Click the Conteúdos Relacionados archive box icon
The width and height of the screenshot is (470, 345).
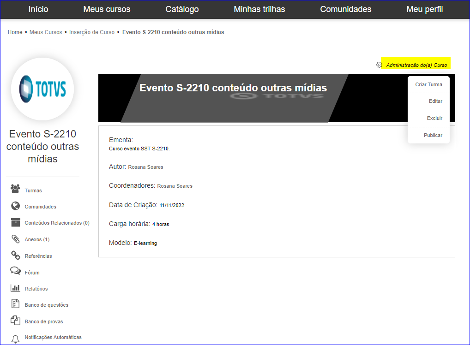(x=15, y=222)
